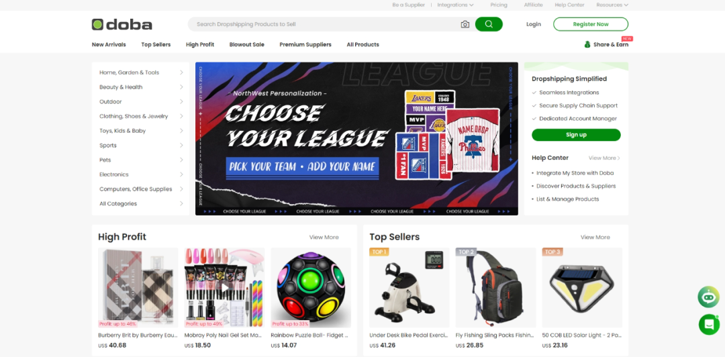Open the Login link
The image size is (725, 357).
[534, 24]
